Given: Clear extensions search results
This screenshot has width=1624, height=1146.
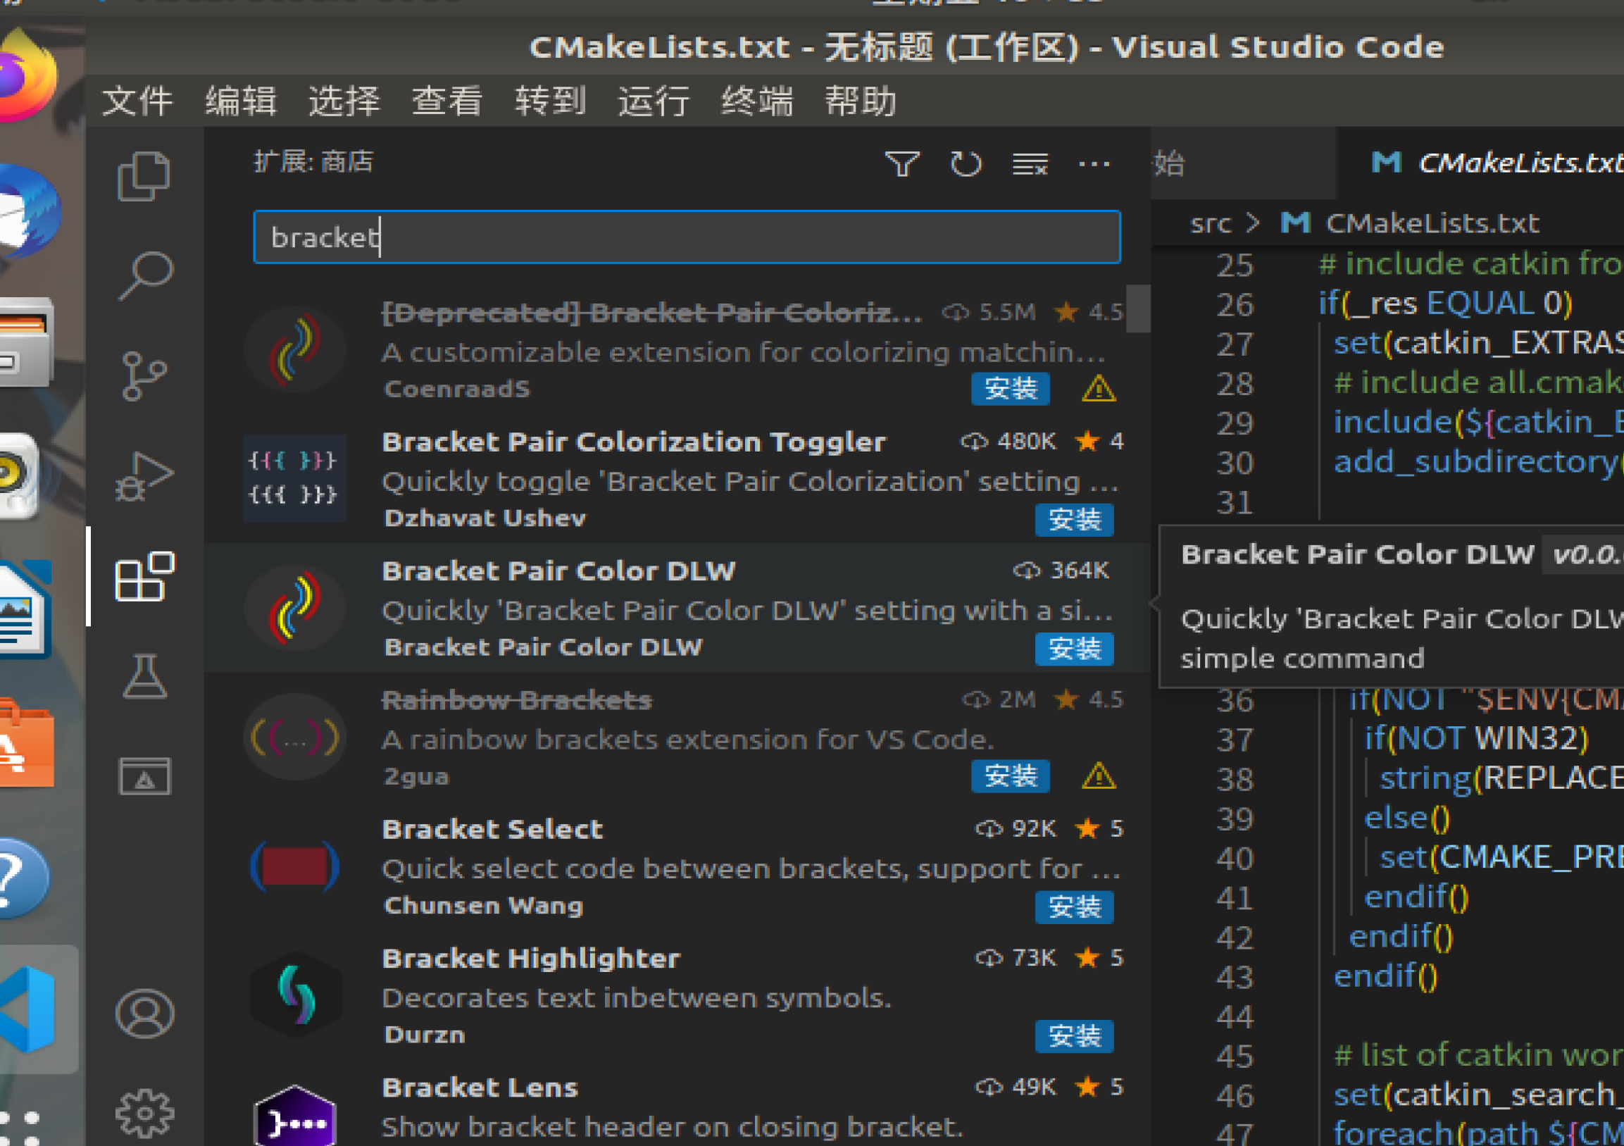Looking at the screenshot, I should tap(1030, 164).
